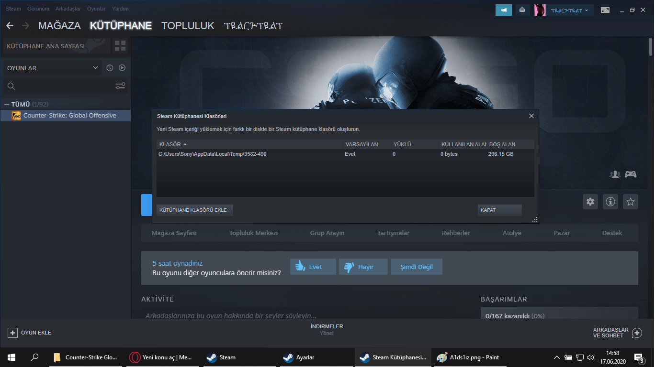
Task: Open the Grup Arayın link
Action: click(327, 233)
